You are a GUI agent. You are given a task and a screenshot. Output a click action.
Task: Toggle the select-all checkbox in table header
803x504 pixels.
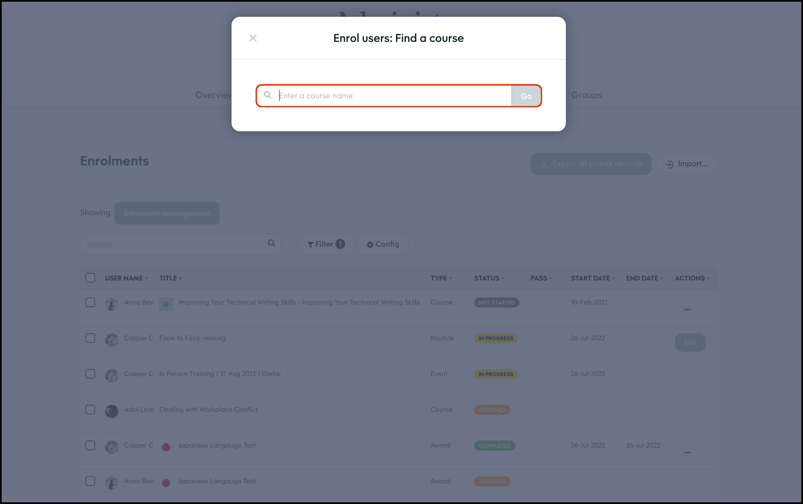90,278
